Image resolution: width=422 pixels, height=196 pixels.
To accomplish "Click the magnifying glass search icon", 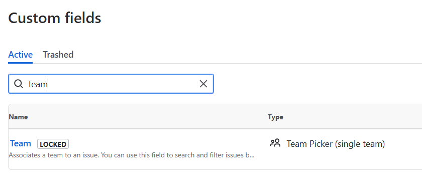I will coord(18,84).
